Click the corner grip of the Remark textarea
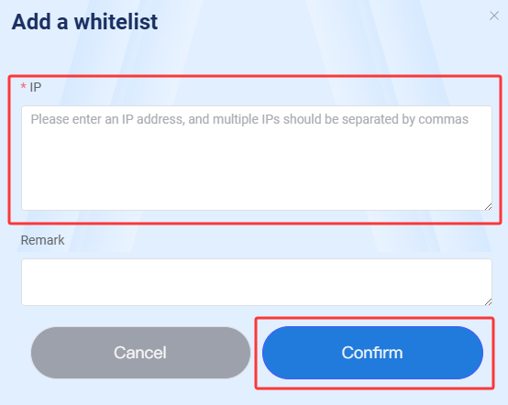The height and width of the screenshot is (405, 508). (x=488, y=301)
